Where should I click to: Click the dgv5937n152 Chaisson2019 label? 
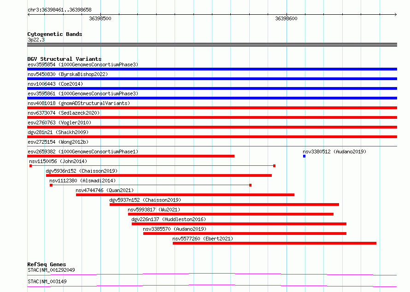click(x=145, y=200)
